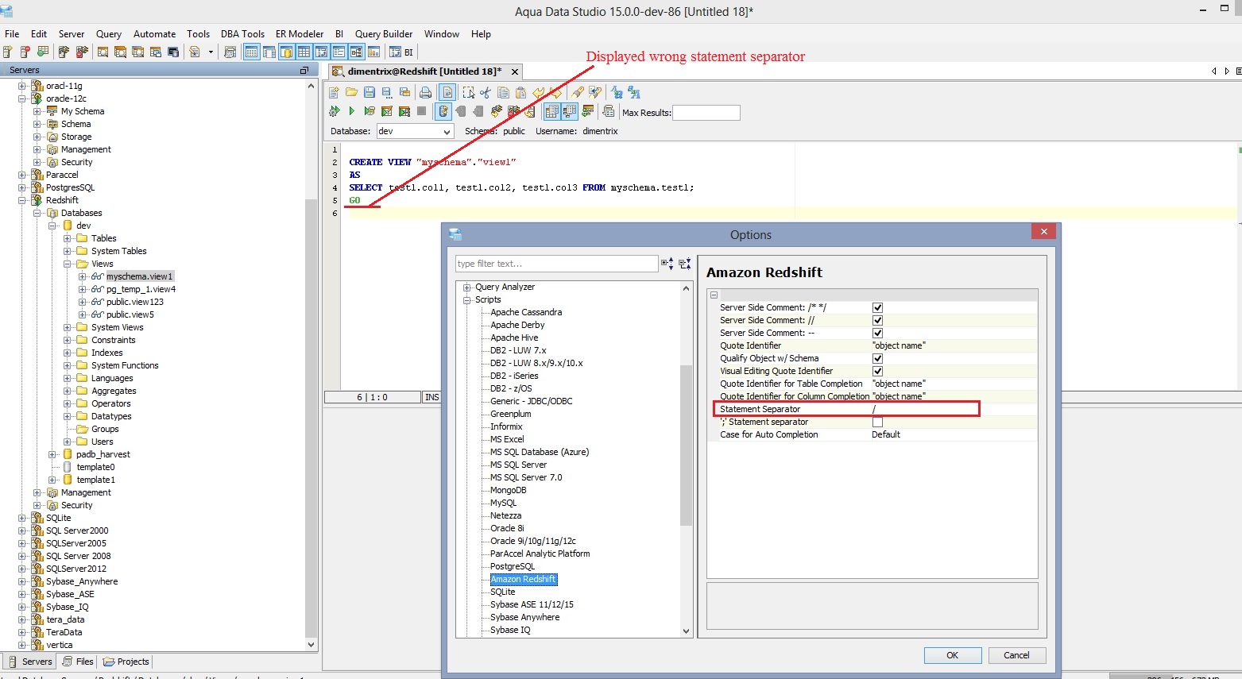Click the Paste clipboard icon
Image resolution: width=1242 pixels, height=679 pixels.
pos(520,93)
